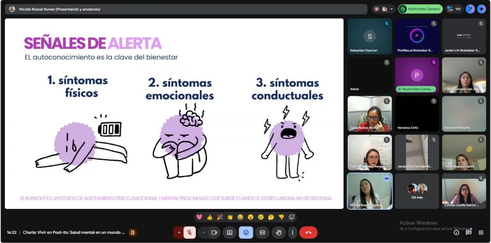The image size is (491, 243).
Task: Select the "135 más" participants tile
Action: [417, 191]
